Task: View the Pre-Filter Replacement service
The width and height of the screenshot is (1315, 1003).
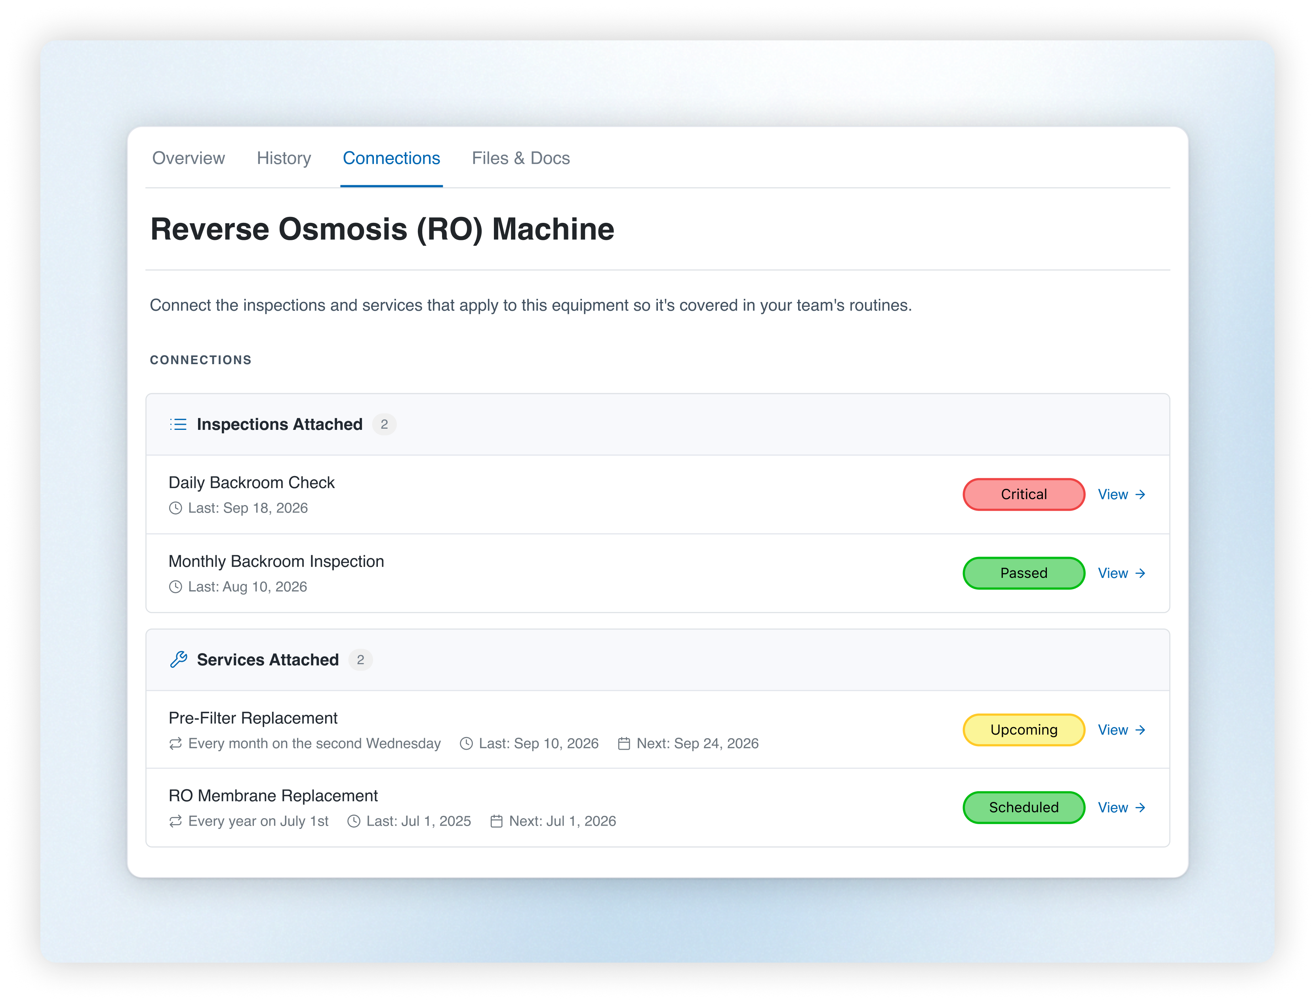Action: [1121, 730]
